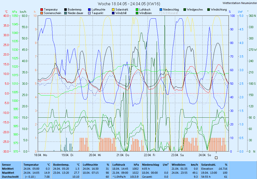Image resolution: width=257 pixels, height=179 pixels.
Task: Click the green hPa axis unit label
Action: click(14, 12)
